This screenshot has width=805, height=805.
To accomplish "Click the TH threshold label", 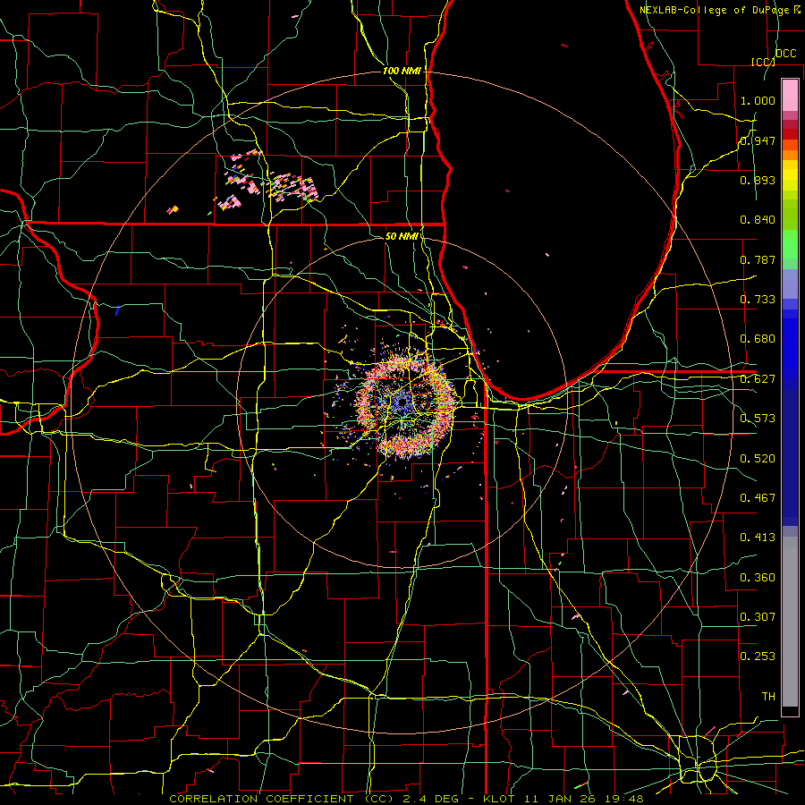I will pyautogui.click(x=768, y=697).
